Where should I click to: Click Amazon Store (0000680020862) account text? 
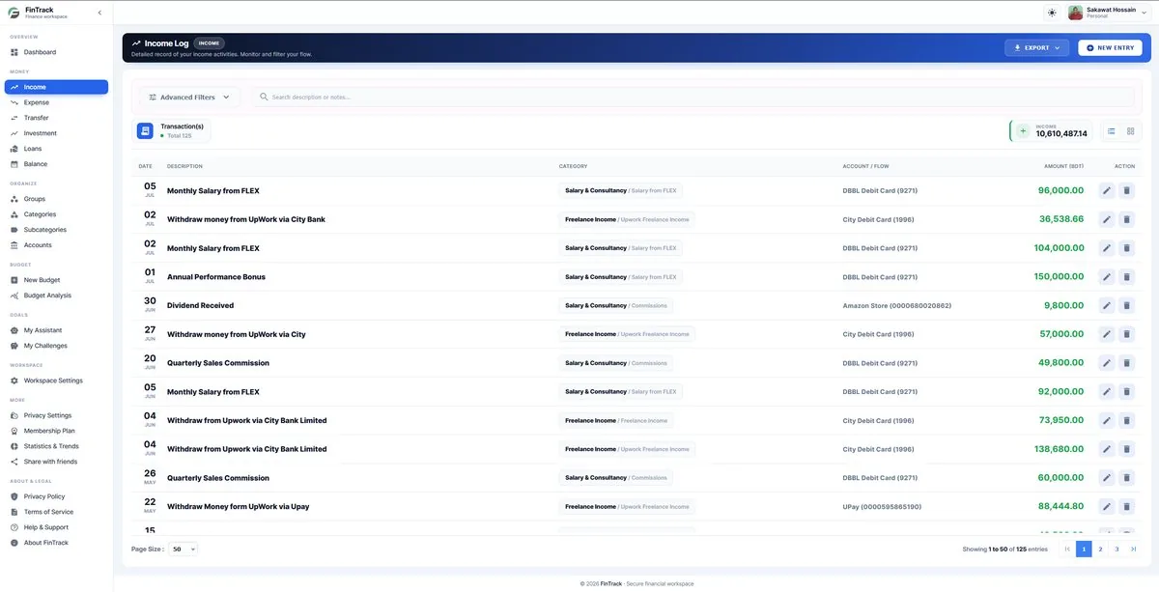click(x=896, y=305)
